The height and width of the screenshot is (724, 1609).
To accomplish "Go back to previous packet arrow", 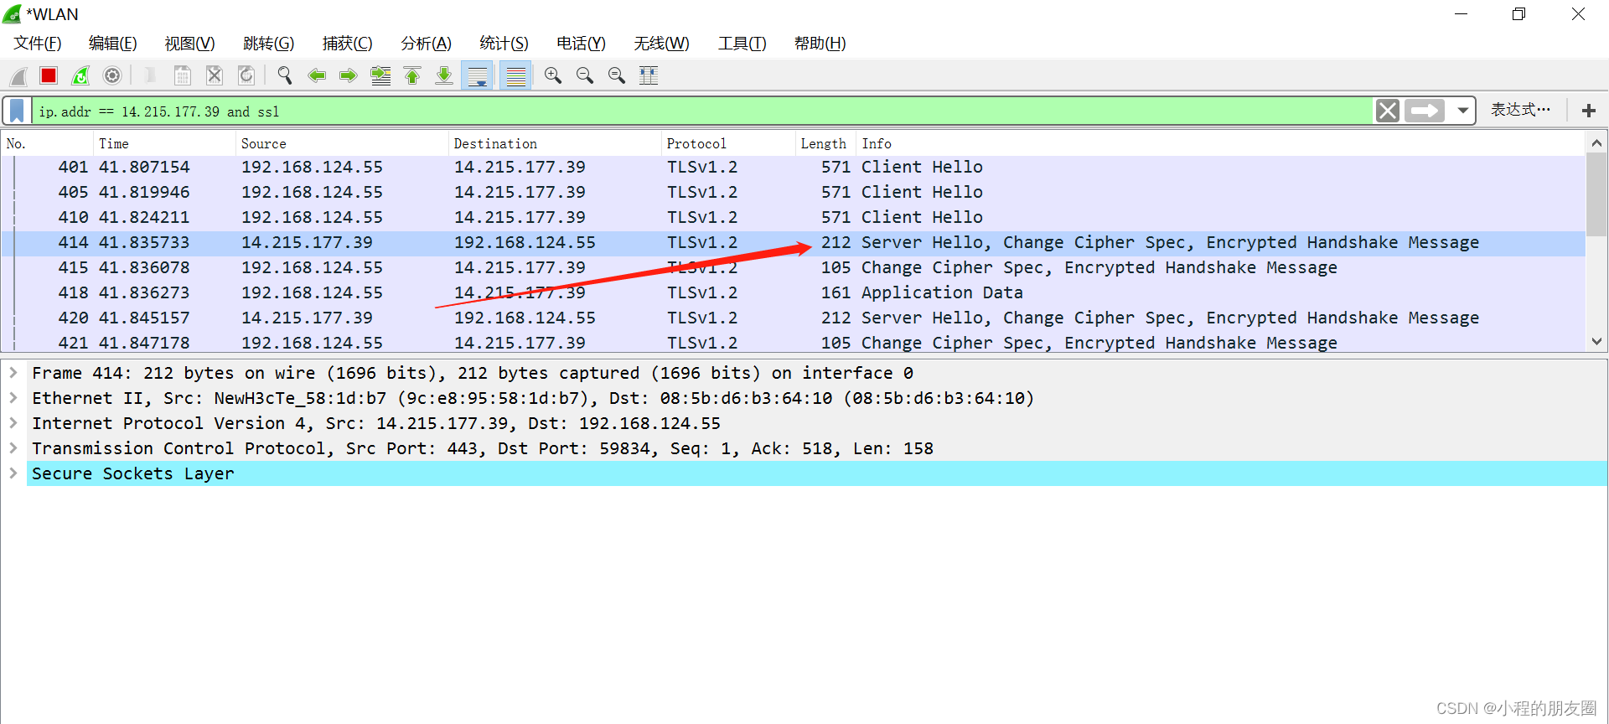I will tap(317, 76).
